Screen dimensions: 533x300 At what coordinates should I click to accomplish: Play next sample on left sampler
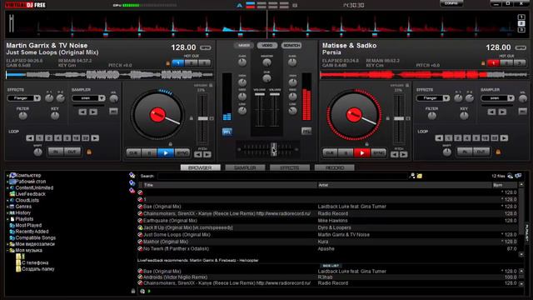point(93,112)
